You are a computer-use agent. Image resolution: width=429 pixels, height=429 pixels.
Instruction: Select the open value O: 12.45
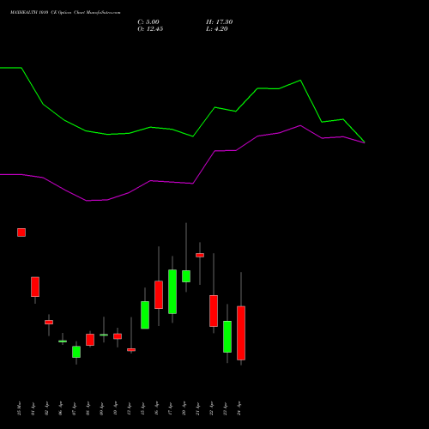(150, 29)
